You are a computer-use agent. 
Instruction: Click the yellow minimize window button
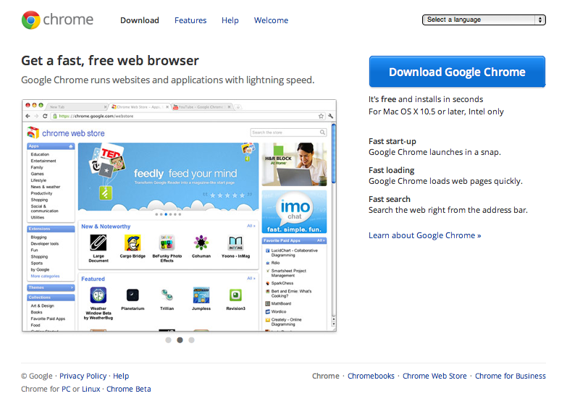34,105
